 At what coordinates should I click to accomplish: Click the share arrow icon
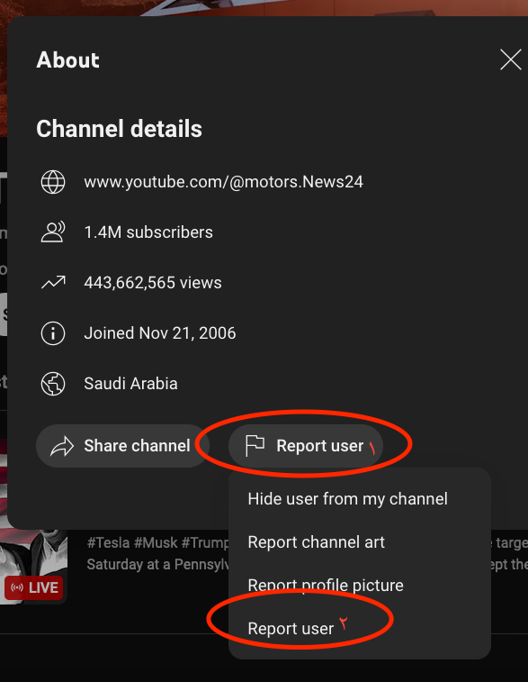coord(62,446)
